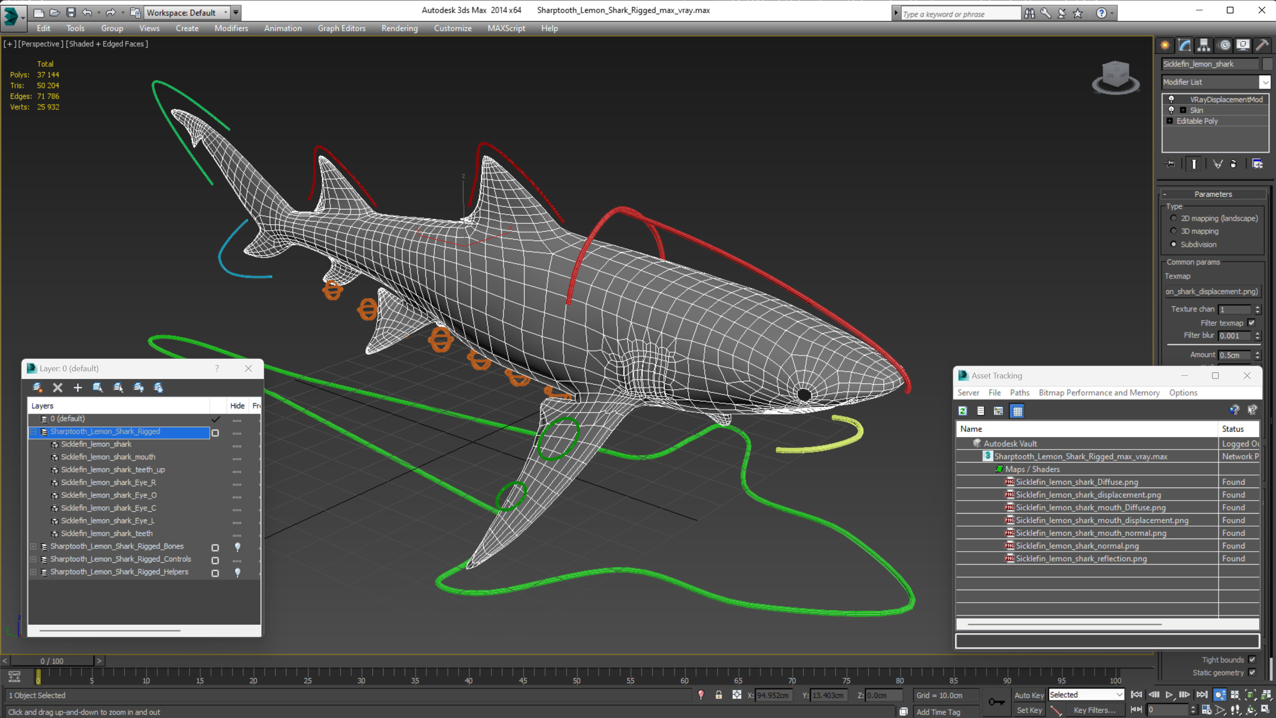Image resolution: width=1276 pixels, height=718 pixels.
Task: Open the MAXScript menu
Action: point(506,28)
